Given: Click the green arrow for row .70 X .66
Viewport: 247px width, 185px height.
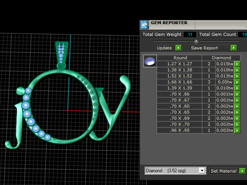Looking at the screenshot, I should point(237,94).
